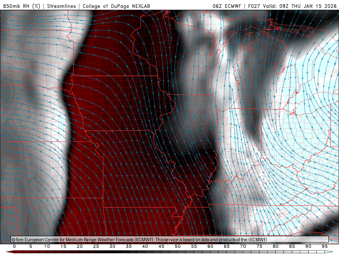Click the "25" humidity scale label
The width and height of the screenshot is (339, 254).
(x=96, y=246)
